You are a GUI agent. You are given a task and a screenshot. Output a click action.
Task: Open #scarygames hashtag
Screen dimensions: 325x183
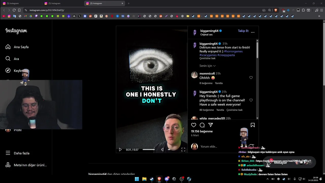pos(208,55)
